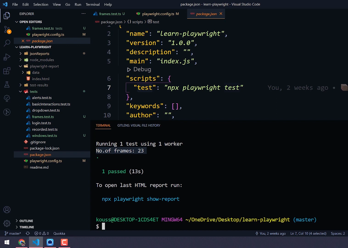Screen dimensions: 348x248
Task: Open the Search panel
Action: pos(7,43)
